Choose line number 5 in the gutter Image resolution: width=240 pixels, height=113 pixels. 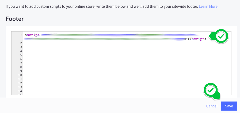[21, 55]
